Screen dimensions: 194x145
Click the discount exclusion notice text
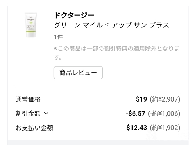click(x=117, y=53)
